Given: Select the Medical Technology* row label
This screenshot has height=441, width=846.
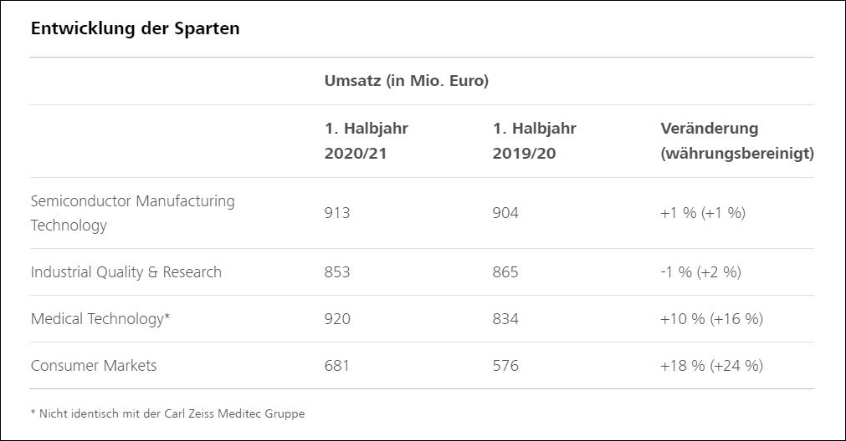Looking at the screenshot, I should pos(100,319).
